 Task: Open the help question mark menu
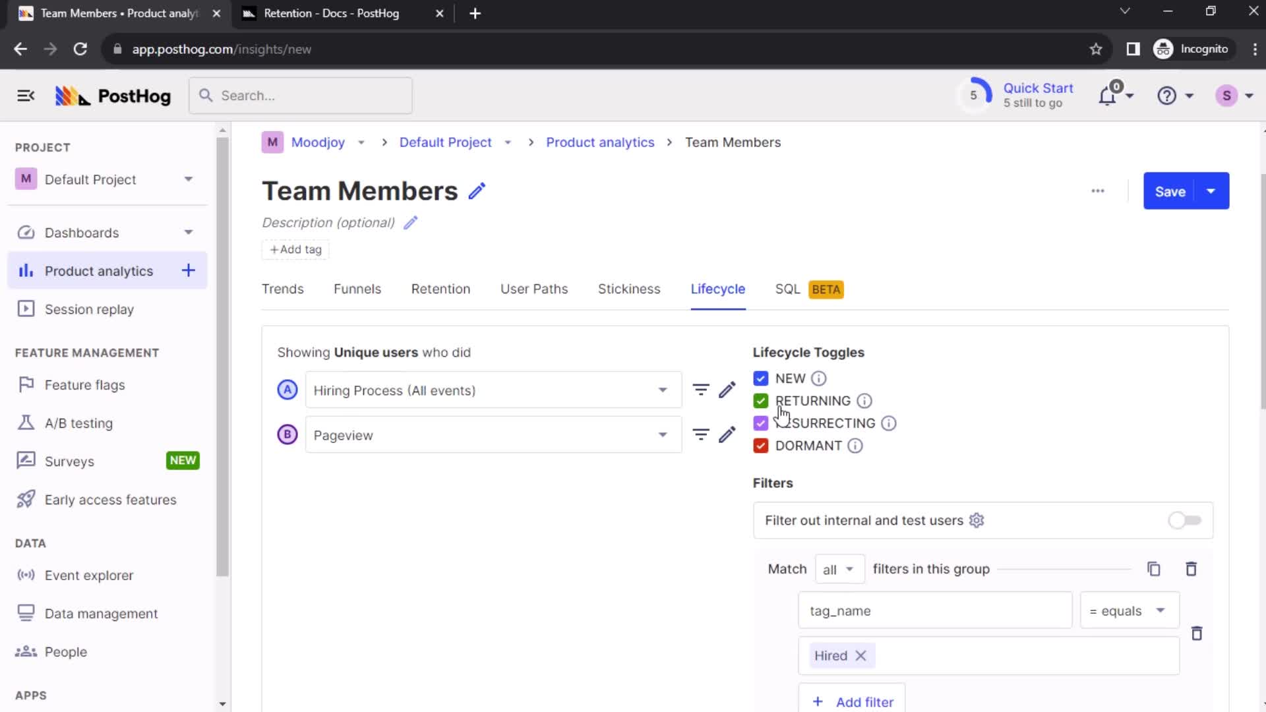pyautogui.click(x=1175, y=96)
